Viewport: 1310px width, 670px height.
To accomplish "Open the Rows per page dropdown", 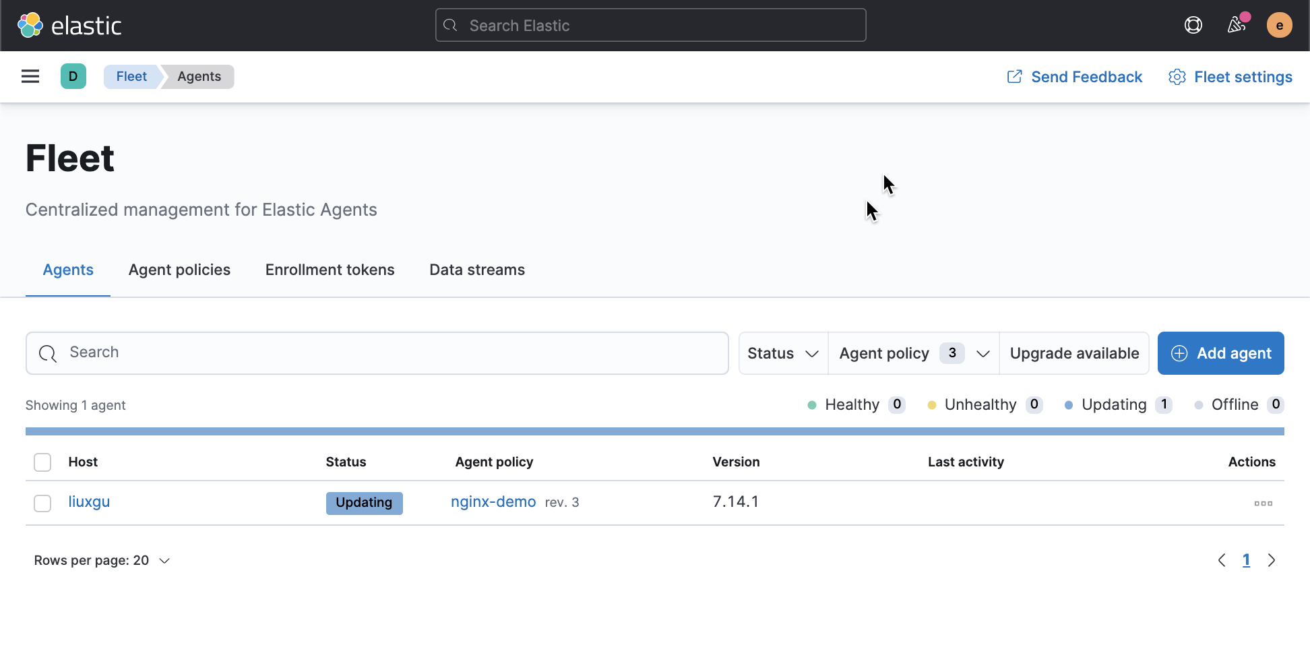I will pos(102,561).
